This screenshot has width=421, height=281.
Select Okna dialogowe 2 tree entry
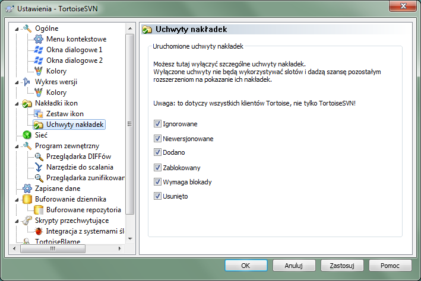74,60
